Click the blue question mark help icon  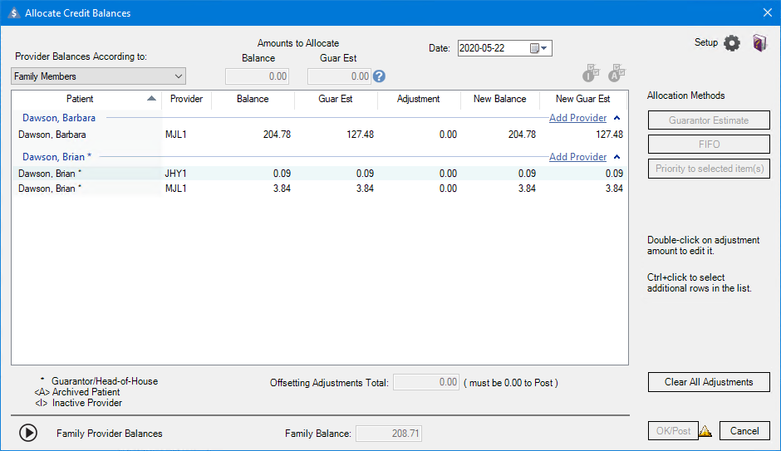coord(380,76)
